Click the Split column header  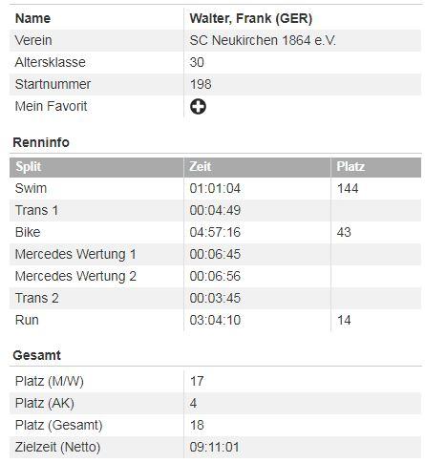pyautogui.click(x=29, y=167)
